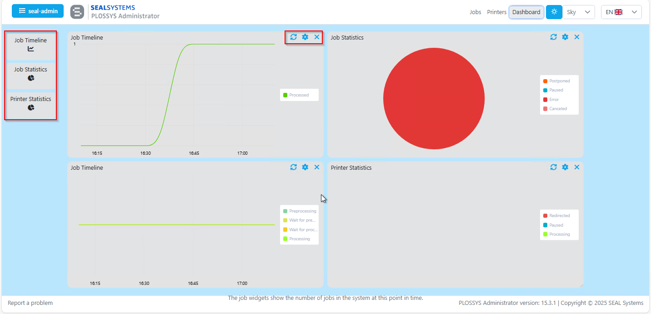The height and width of the screenshot is (314, 651).
Task: Add Printer Statistics widget from the sidebar
Action: (x=30, y=103)
